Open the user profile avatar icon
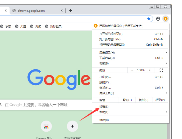 point(158,19)
